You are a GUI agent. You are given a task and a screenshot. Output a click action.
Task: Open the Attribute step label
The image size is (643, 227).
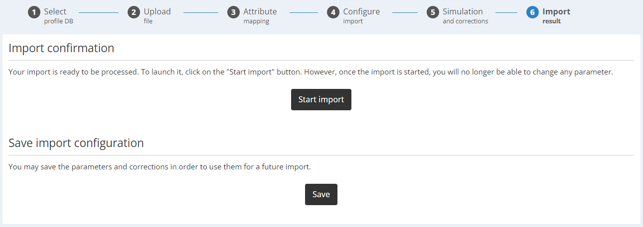260,11
